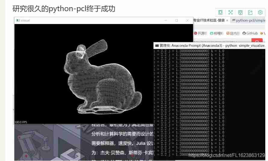Click the share export icon in overlay toolbar

pos(250,12)
